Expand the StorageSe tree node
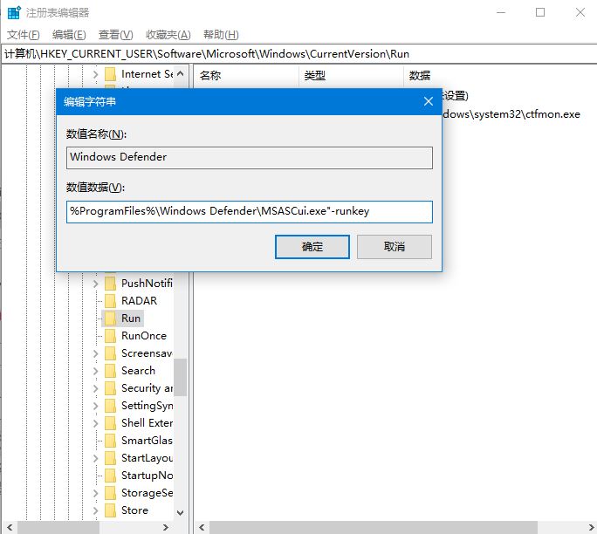The height and width of the screenshot is (534, 597). tap(95, 494)
